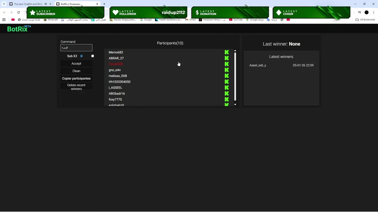This screenshot has height=212, width=378.
Task: Click the BotRix BETA logo
Action: [19, 29]
